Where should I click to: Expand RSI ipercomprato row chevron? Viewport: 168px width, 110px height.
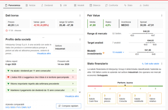point(73,77)
